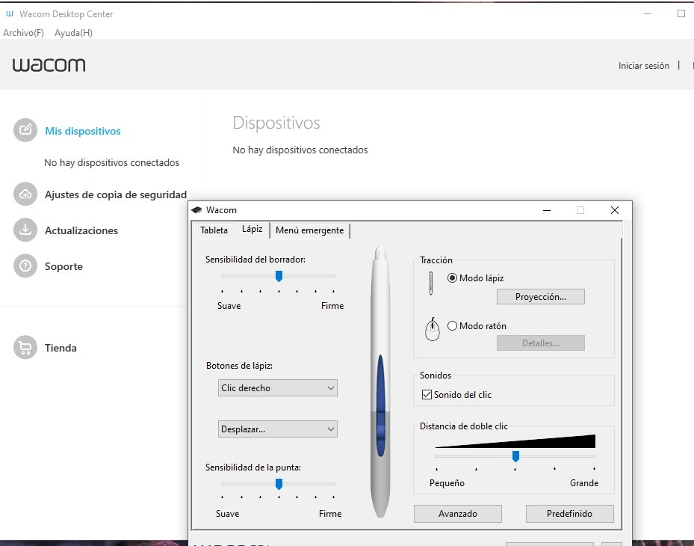Click the pen tip on the pen image
This screenshot has width=694, height=546.
pyautogui.click(x=380, y=511)
